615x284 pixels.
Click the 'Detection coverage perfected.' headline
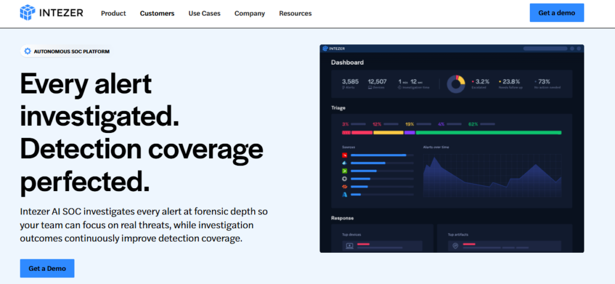coord(142,167)
